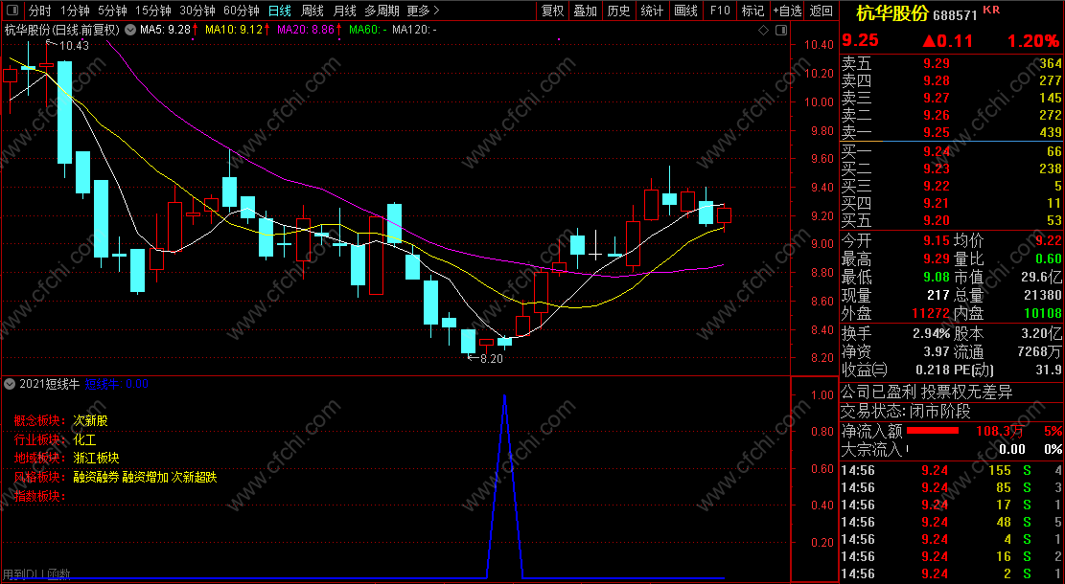
Task: Click the 10.43 high price marker
Action: pyautogui.click(x=74, y=46)
